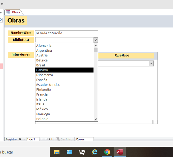Click the Obras form tab icon
This screenshot has width=173, height=157.
8,12
